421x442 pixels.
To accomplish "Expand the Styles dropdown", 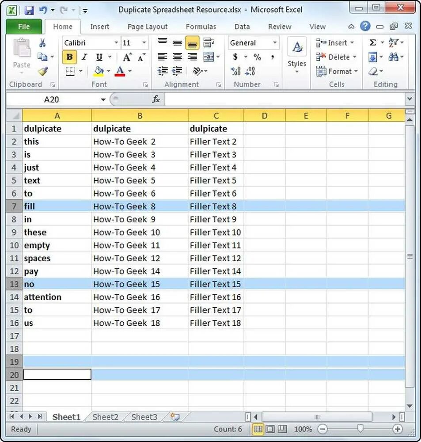I will point(297,72).
